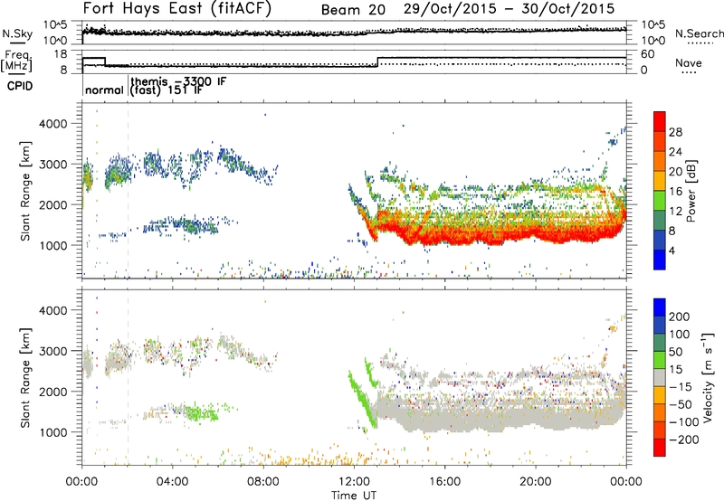Click the left '10^5' noise axis tick
The image size is (724, 501).
[x=55, y=24]
